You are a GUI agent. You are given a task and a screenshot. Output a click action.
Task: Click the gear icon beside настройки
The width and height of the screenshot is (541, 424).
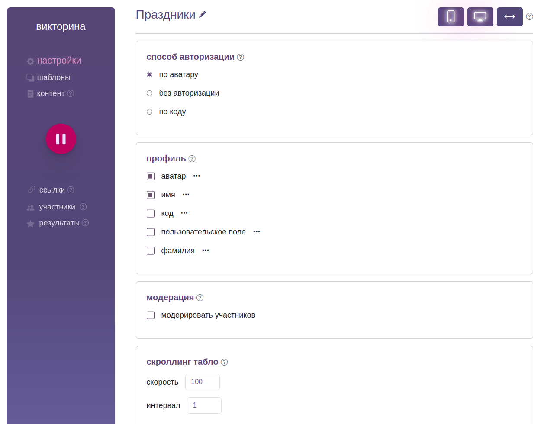[x=30, y=61]
